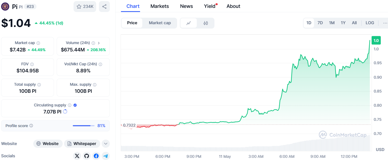This screenshot has width=388, height=160.
Task: Click the #23 rank badge
Action: (30, 7)
